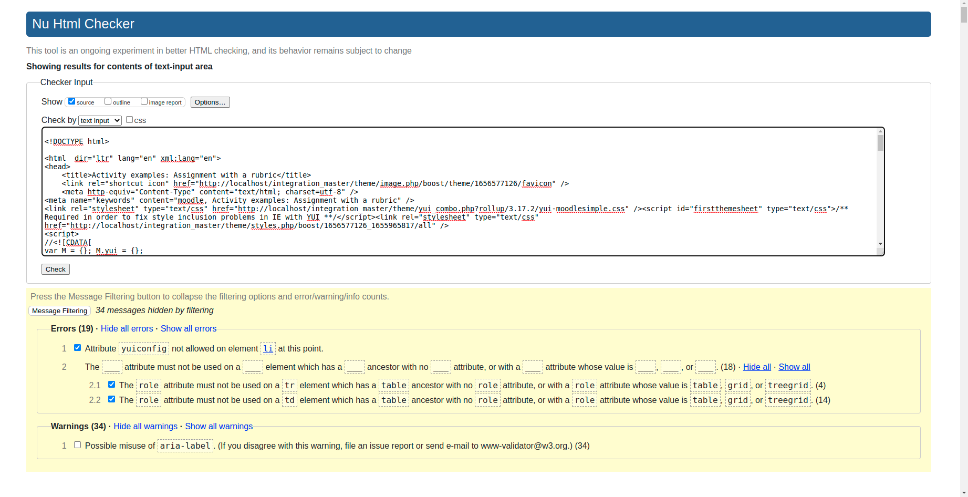
Task: Click 'Showing results for contents' heading
Action: point(119,66)
